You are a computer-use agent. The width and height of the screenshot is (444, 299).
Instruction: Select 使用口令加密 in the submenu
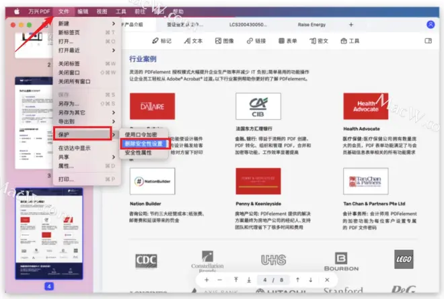[143, 134]
